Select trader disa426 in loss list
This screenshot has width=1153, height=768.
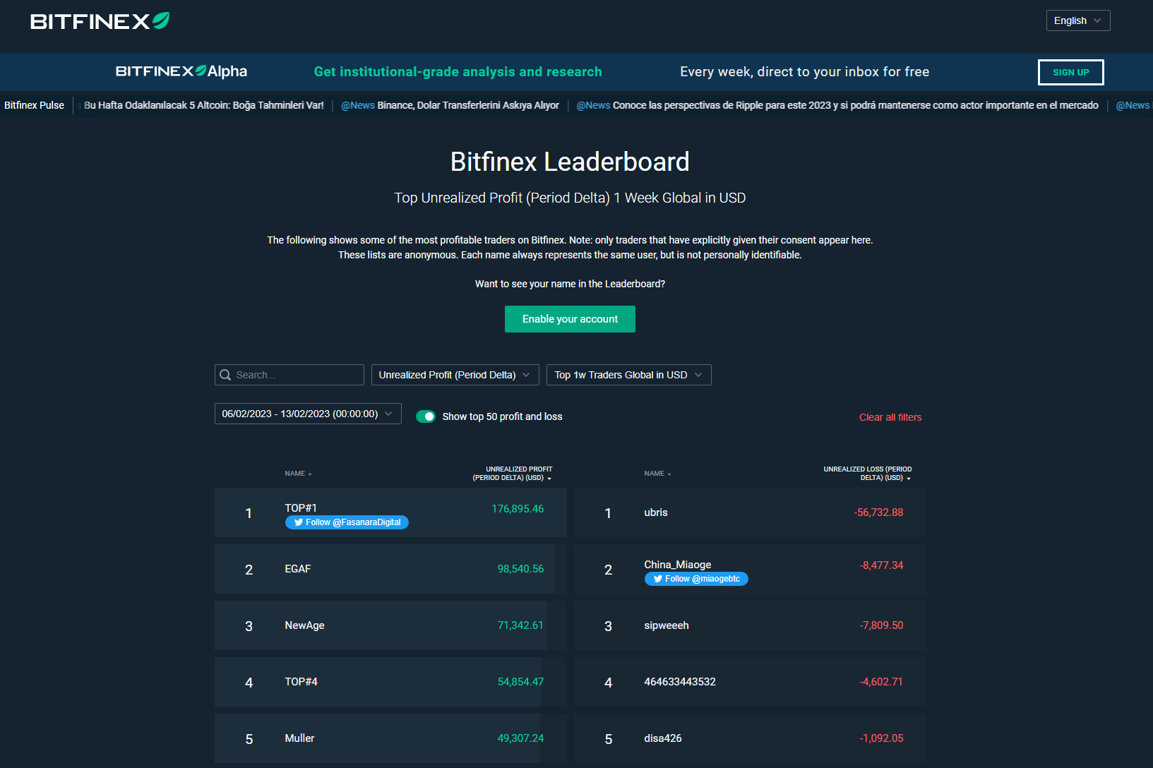point(663,738)
